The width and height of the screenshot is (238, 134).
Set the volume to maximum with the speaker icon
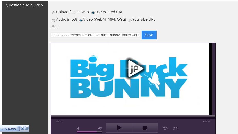click(x=100, y=128)
